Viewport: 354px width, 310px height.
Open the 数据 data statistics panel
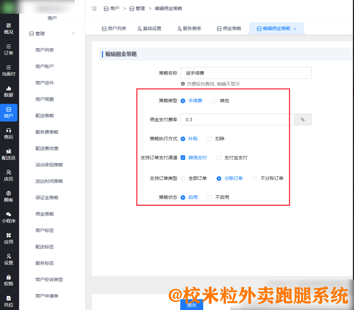pyautogui.click(x=9, y=92)
